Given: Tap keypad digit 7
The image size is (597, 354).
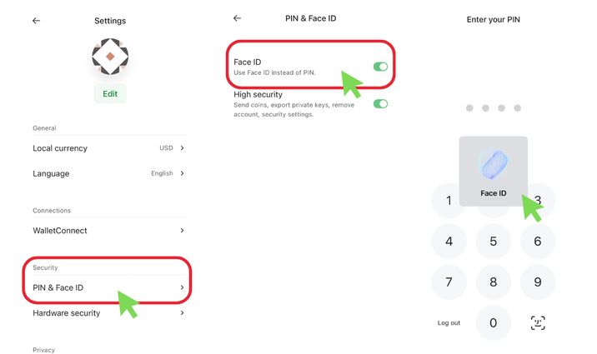Looking at the screenshot, I should click(449, 282).
